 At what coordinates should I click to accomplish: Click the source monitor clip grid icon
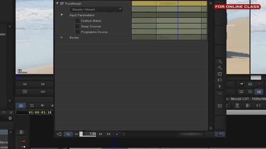point(25,91)
